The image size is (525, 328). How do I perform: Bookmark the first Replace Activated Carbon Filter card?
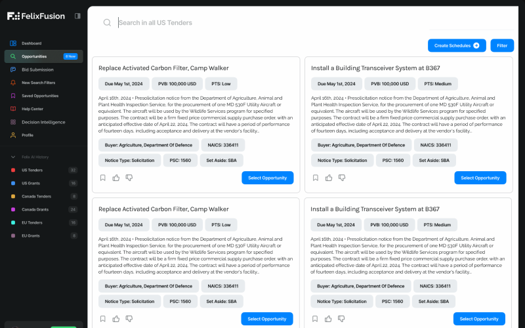(103, 178)
